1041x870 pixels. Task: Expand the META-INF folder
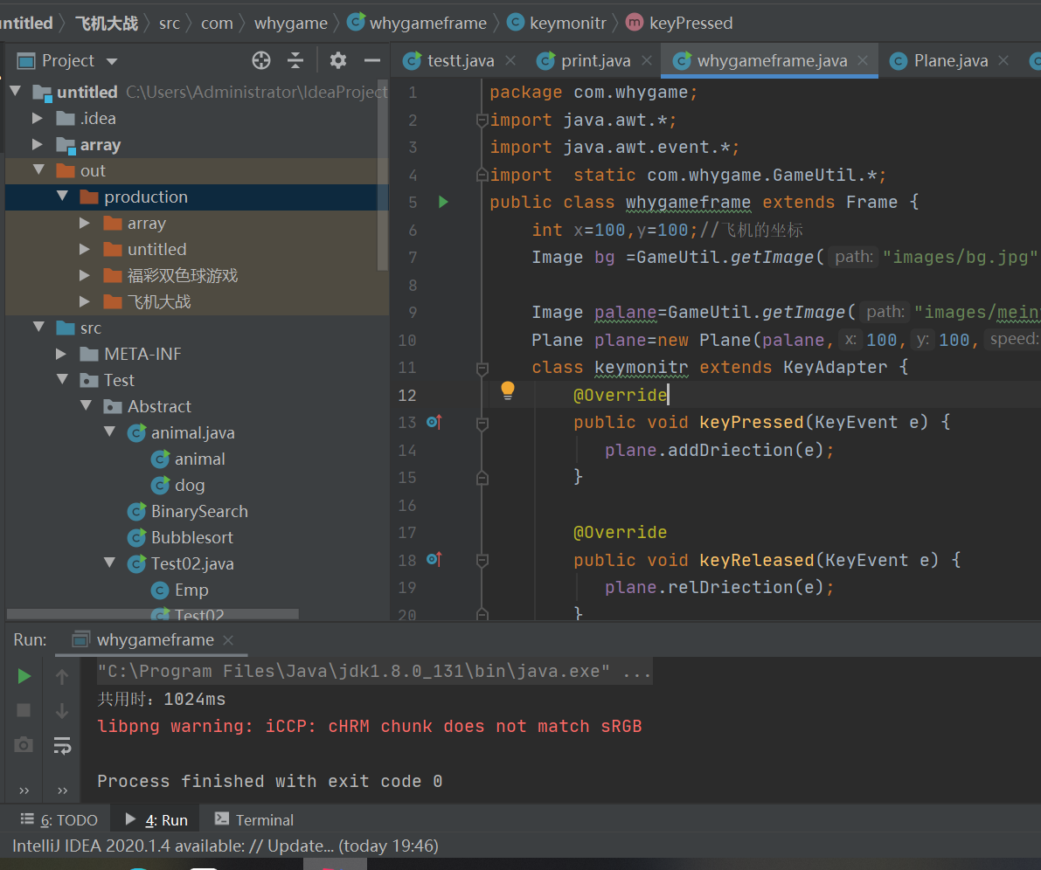coord(61,354)
